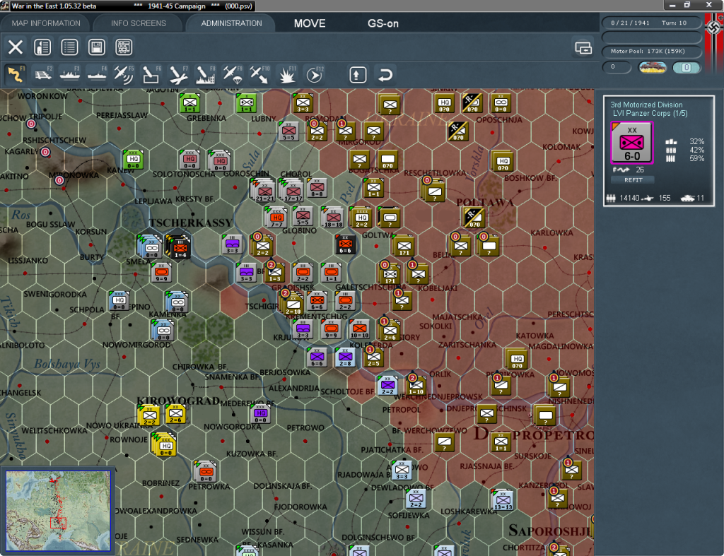Click the LVI Panzer Corps (1/5) link
Image resolution: width=724 pixels, height=556 pixels.
[x=650, y=114]
